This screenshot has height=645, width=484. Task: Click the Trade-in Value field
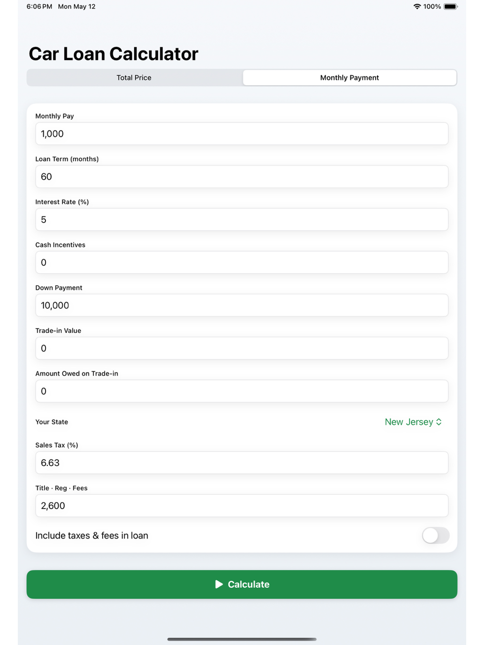click(x=242, y=348)
